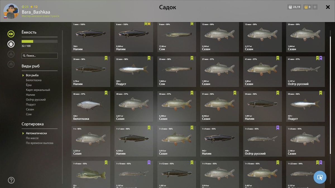Filter fish list by 'Карп зеркальный'

(x=38, y=90)
